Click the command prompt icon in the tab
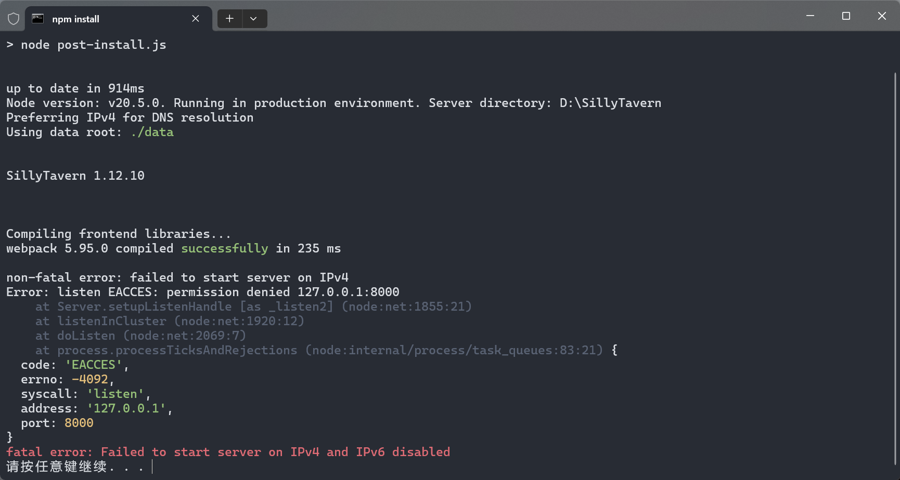The height and width of the screenshot is (480, 900). click(38, 19)
